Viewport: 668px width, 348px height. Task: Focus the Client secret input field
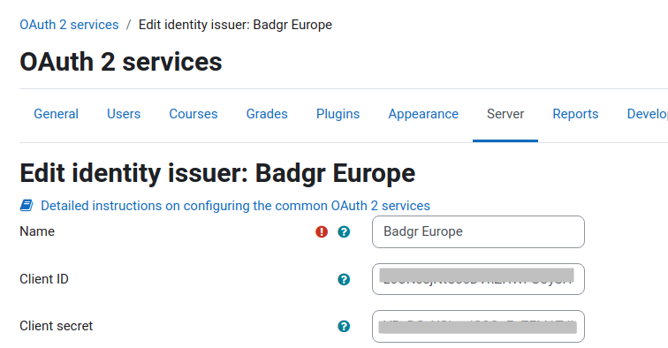point(478,326)
